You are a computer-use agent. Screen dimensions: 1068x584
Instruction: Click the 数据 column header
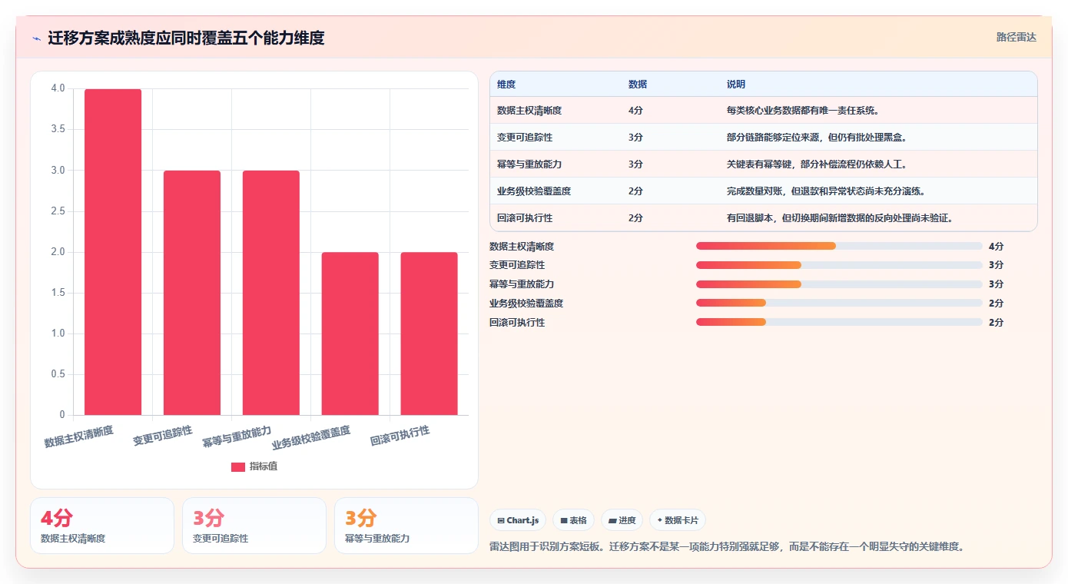pyautogui.click(x=638, y=84)
